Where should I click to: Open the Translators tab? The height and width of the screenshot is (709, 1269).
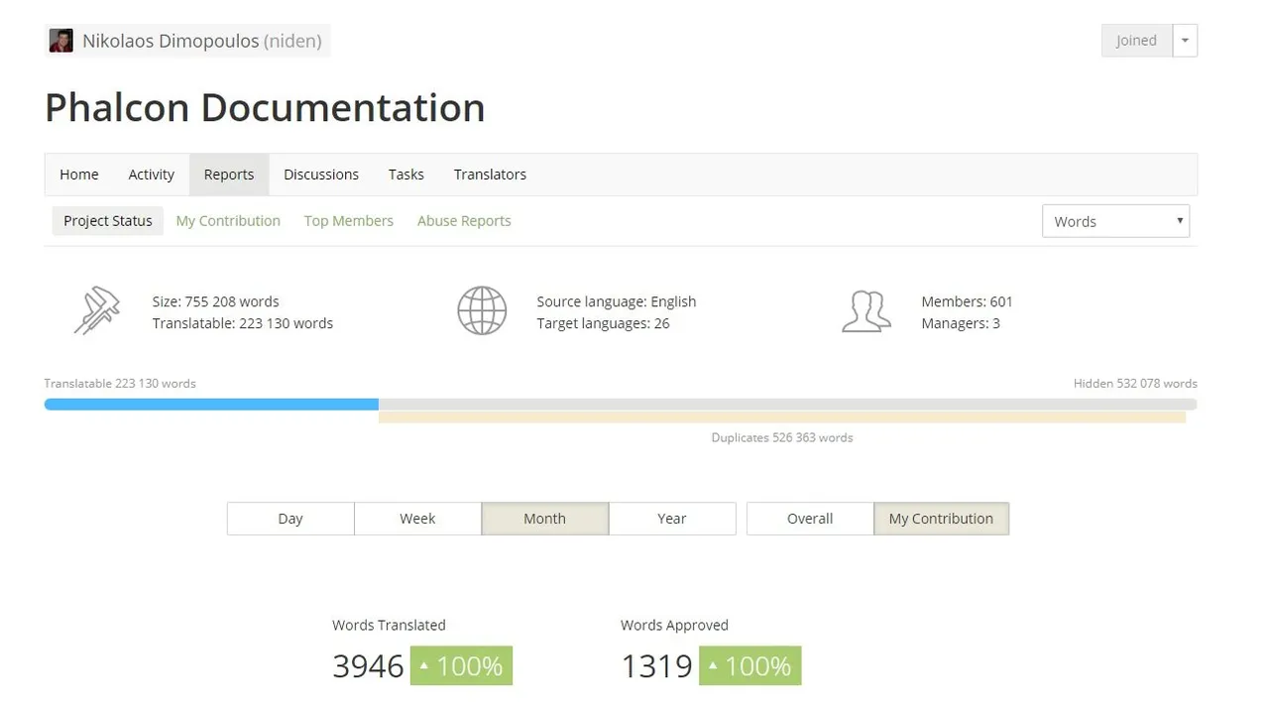[x=490, y=175]
